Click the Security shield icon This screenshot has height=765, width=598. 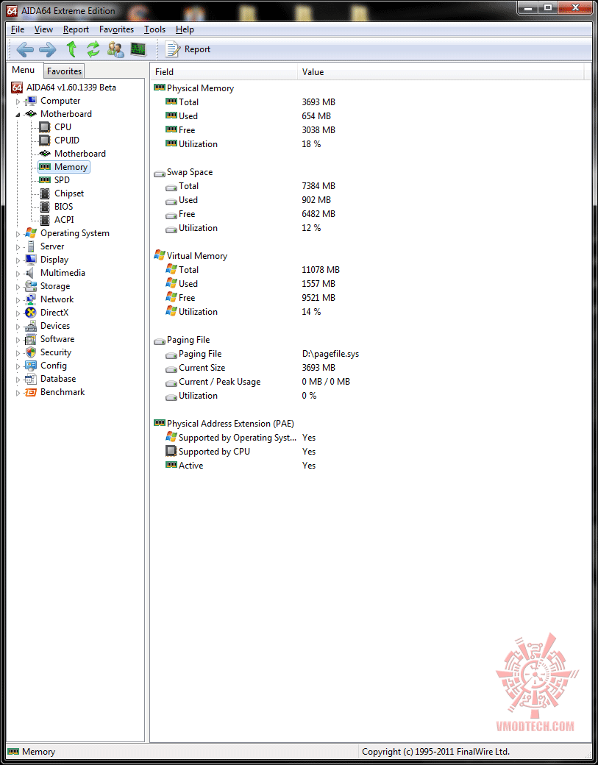point(31,352)
